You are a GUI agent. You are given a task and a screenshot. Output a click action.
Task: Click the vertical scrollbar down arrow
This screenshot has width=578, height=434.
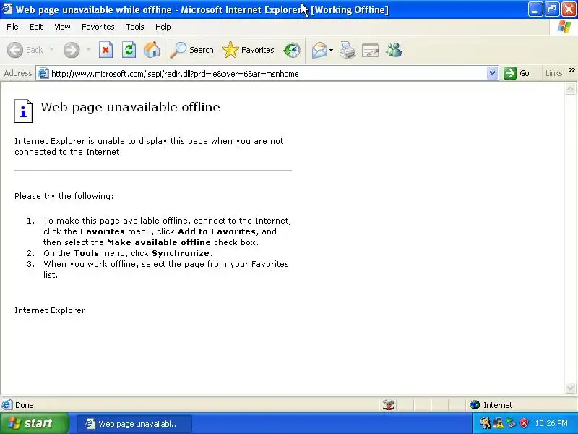(x=570, y=388)
